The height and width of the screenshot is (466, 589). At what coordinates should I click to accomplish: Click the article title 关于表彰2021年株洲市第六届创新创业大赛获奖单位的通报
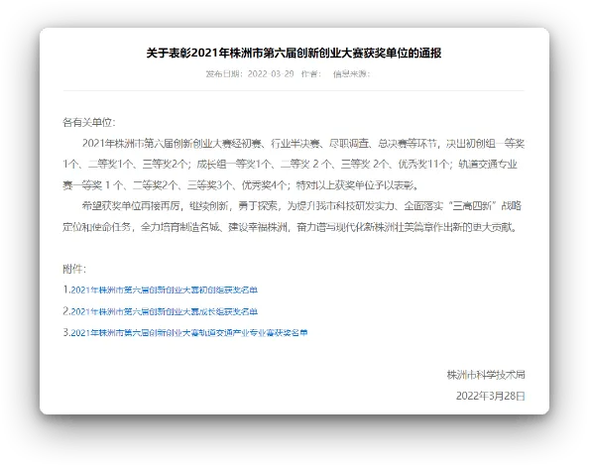[294, 53]
